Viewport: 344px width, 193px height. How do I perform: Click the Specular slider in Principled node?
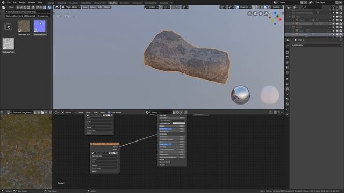[x=172, y=129]
